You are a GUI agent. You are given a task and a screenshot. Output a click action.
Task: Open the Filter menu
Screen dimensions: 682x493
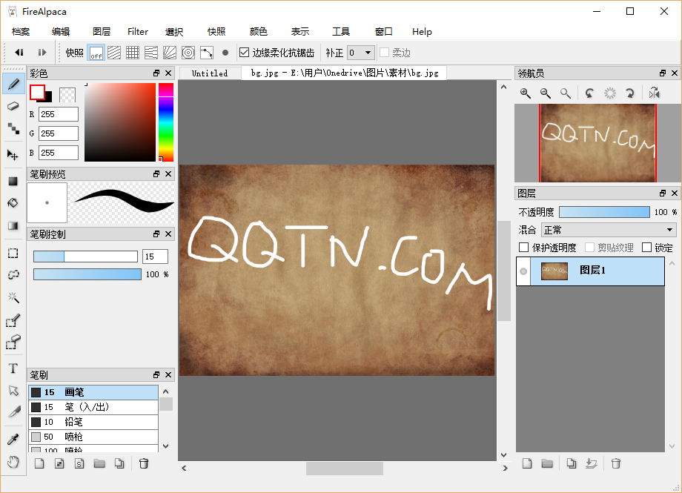point(138,32)
